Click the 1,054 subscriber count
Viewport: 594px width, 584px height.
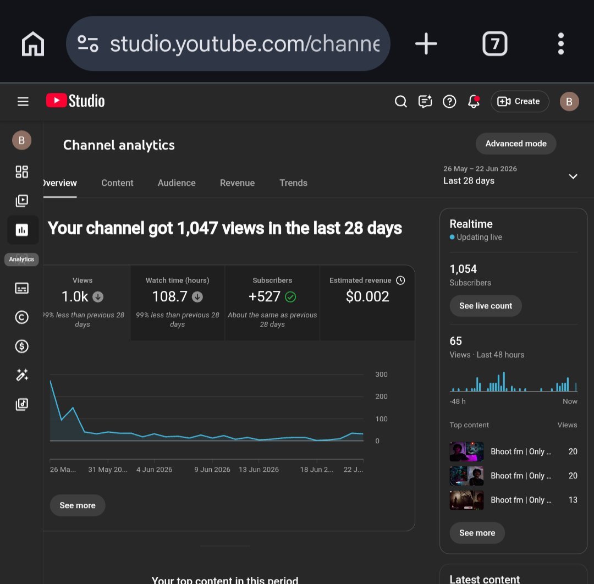pyautogui.click(x=463, y=269)
